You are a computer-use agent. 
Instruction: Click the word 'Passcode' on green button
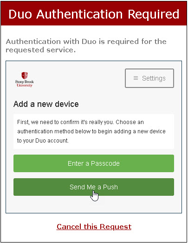[105, 163]
